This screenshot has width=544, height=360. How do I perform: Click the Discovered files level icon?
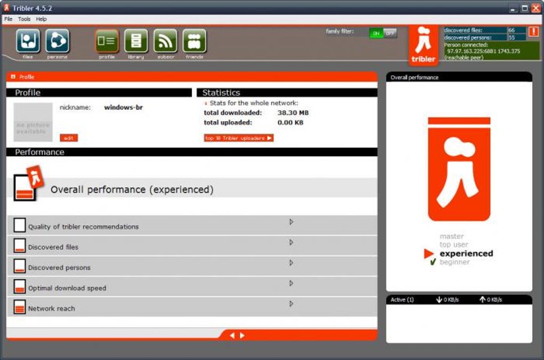click(19, 245)
